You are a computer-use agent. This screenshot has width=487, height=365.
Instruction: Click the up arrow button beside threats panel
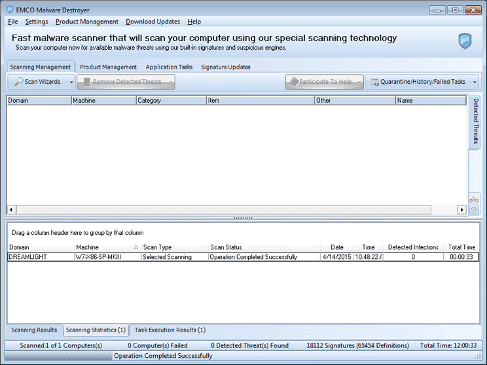point(474,199)
